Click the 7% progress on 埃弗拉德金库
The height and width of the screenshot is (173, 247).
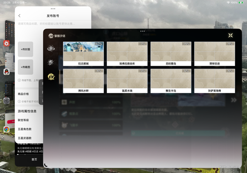click(143, 44)
